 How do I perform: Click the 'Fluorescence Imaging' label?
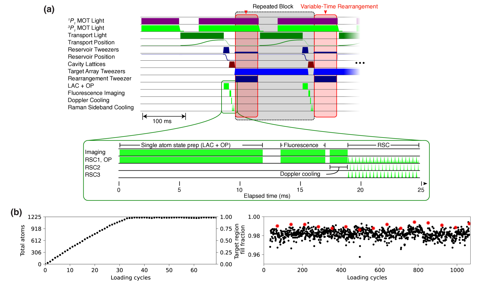pyautogui.click(x=96, y=93)
